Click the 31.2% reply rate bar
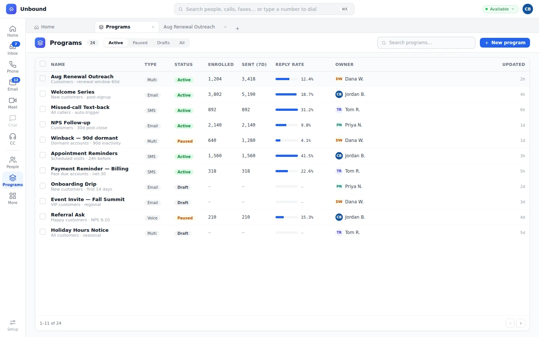Viewport: 539px width, 337px height. (x=287, y=110)
